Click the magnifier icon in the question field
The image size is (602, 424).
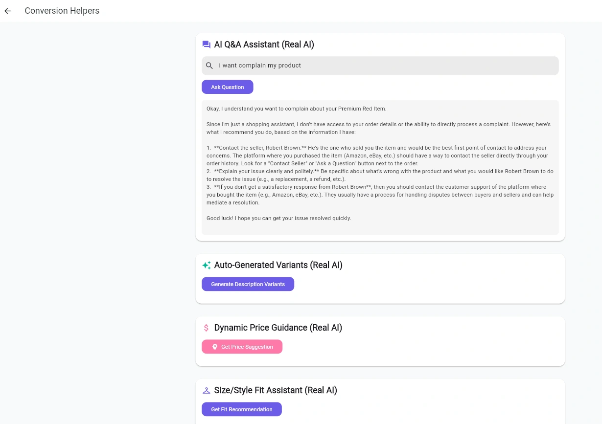209,66
